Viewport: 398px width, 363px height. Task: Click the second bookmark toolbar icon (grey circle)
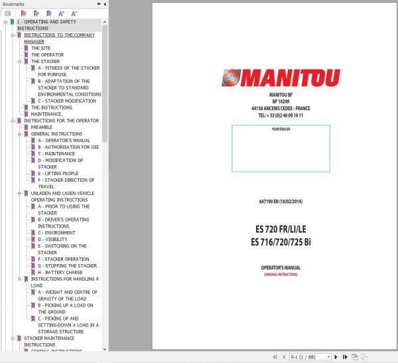click(36, 13)
